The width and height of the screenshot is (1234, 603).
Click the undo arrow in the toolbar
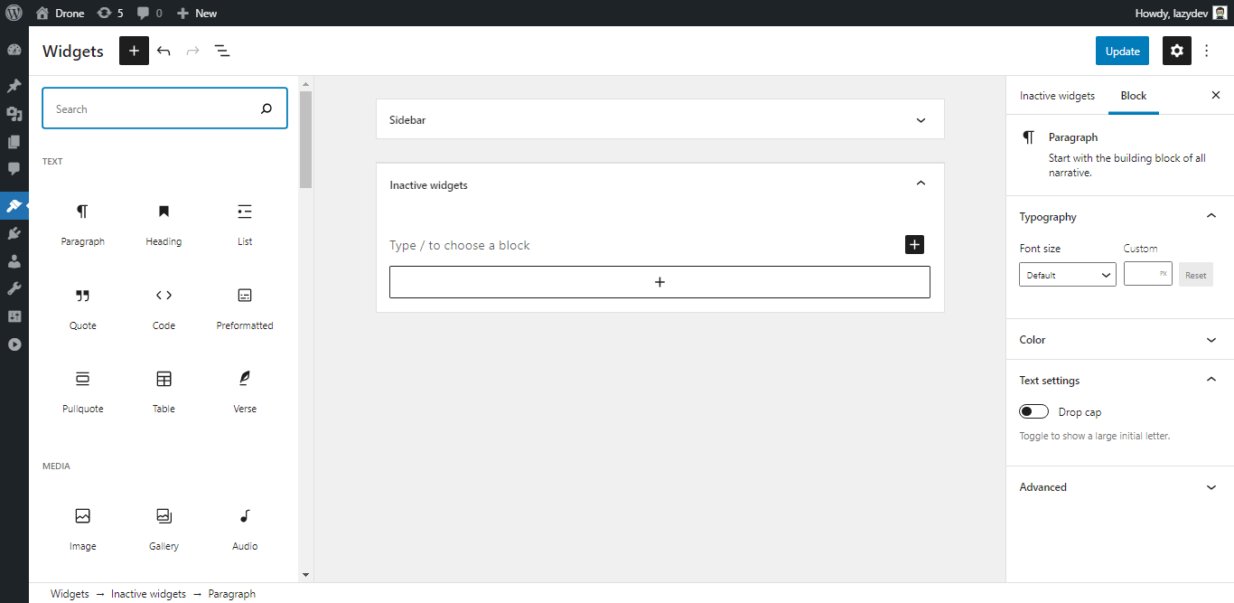coord(164,51)
